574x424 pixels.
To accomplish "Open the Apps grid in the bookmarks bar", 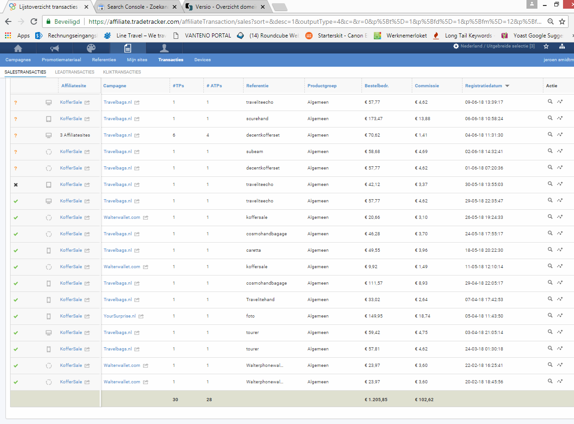I will click(17, 36).
